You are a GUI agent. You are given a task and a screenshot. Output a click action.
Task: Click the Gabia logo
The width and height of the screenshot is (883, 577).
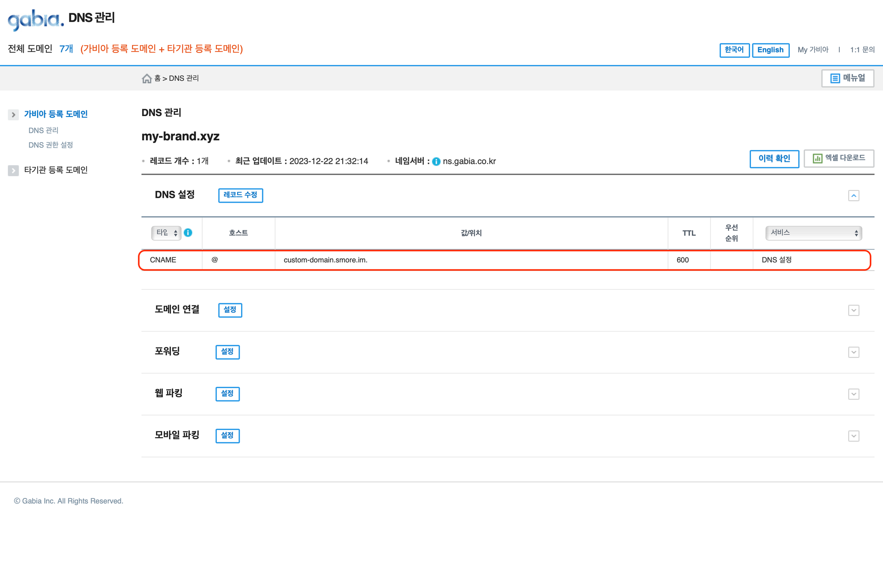35,19
